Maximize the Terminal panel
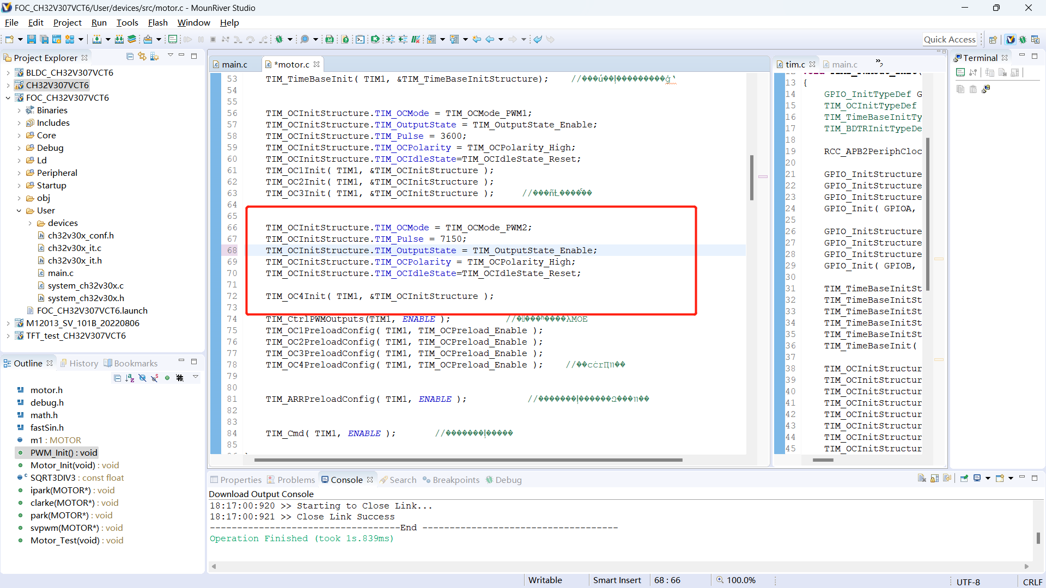 coord(1035,56)
